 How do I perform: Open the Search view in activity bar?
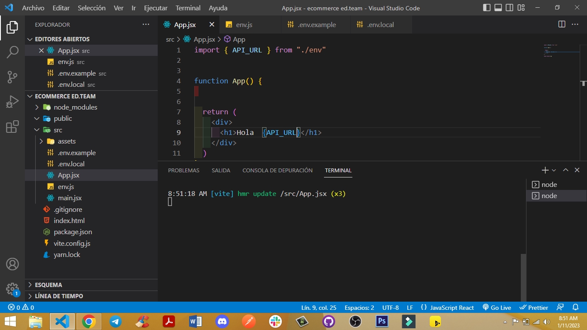click(x=12, y=52)
